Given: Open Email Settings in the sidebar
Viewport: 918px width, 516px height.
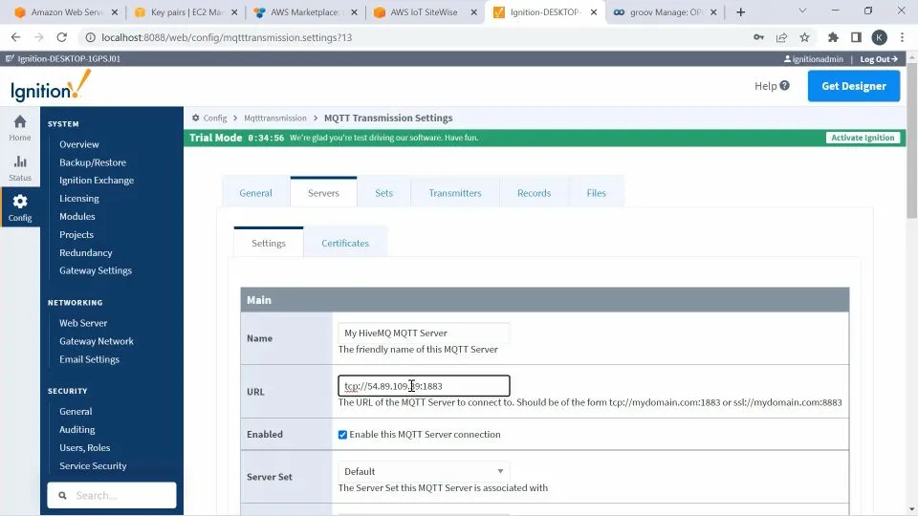Looking at the screenshot, I should [89, 359].
